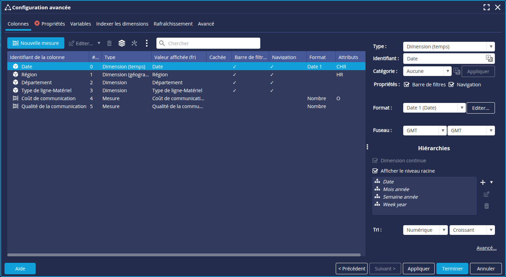Image resolution: width=506 pixels, height=277 pixels.
Task: Uncheck the Navigation property checkbox
Action: coord(451,85)
